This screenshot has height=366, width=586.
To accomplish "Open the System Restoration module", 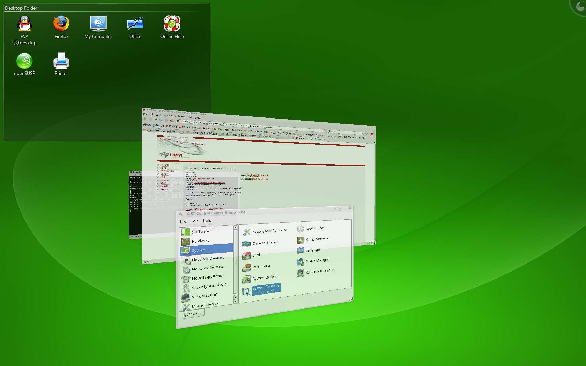I will point(316,272).
